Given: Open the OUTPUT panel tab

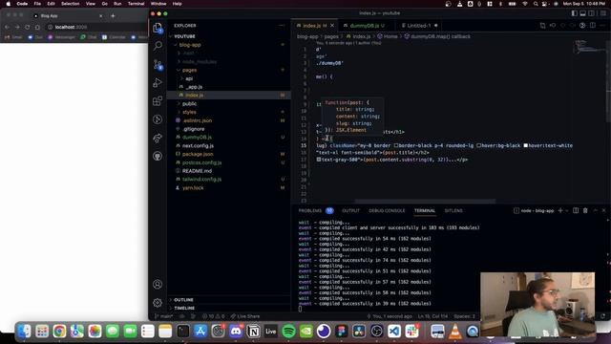Looking at the screenshot, I should point(350,210).
